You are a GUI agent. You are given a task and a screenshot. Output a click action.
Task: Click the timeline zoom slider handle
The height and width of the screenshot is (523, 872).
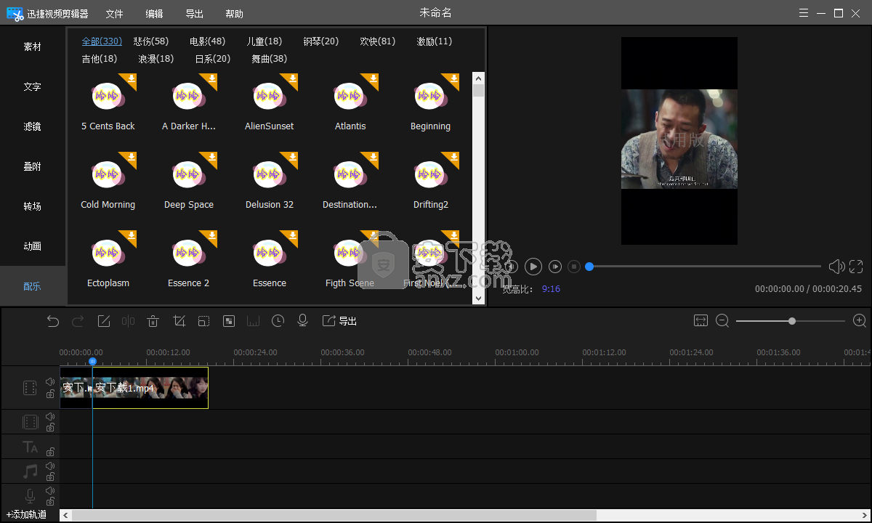coord(792,321)
